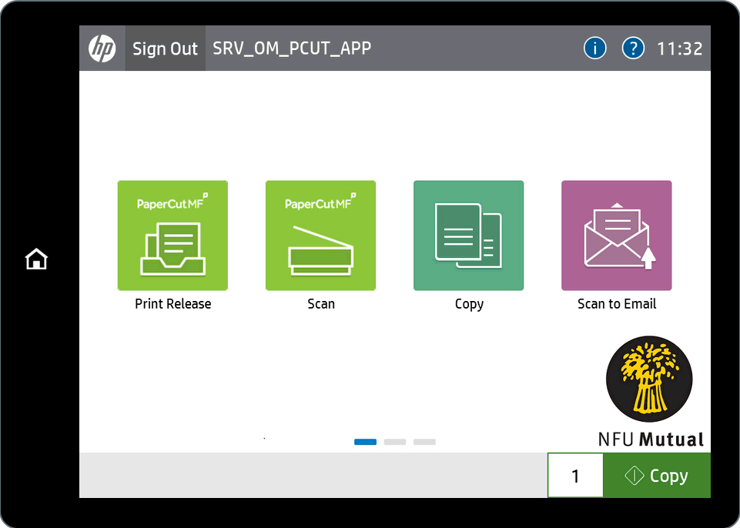Tap the Copy text label under tile

click(468, 304)
